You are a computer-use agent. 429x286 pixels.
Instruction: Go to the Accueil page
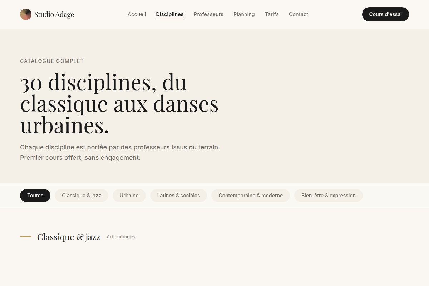[137, 14]
